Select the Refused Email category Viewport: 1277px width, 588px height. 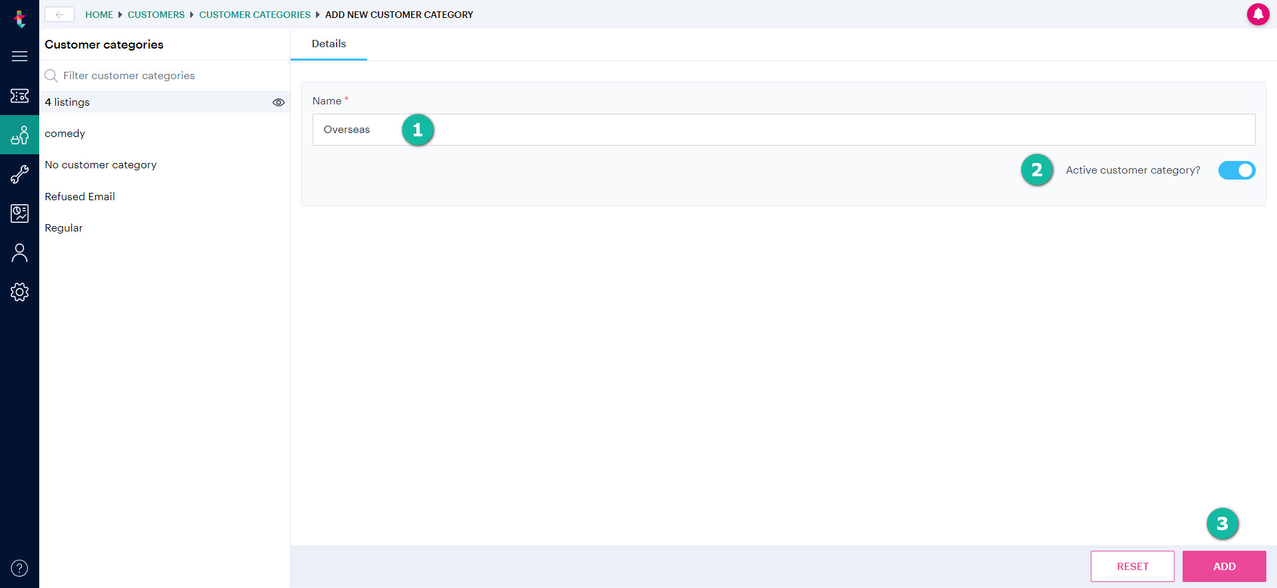tap(164, 197)
